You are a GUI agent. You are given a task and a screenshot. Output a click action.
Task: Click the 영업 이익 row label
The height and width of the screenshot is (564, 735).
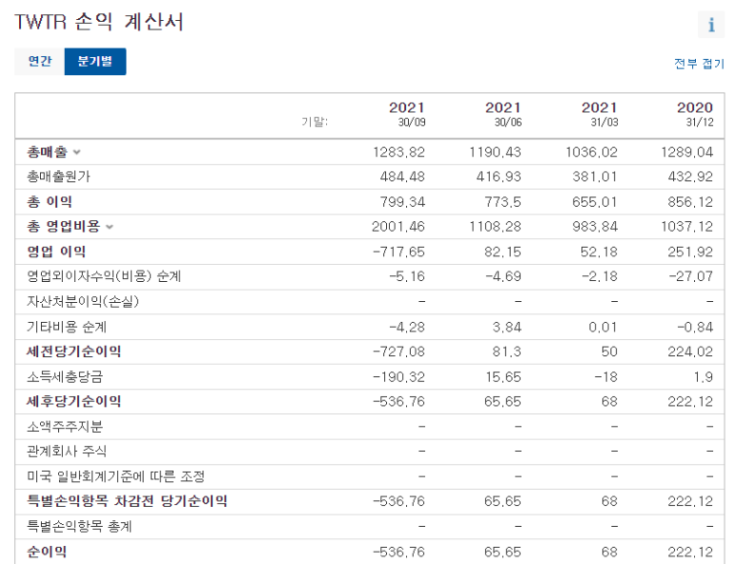[56, 252]
